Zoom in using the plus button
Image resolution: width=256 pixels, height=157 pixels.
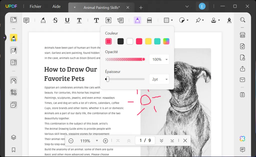(x=105, y=141)
